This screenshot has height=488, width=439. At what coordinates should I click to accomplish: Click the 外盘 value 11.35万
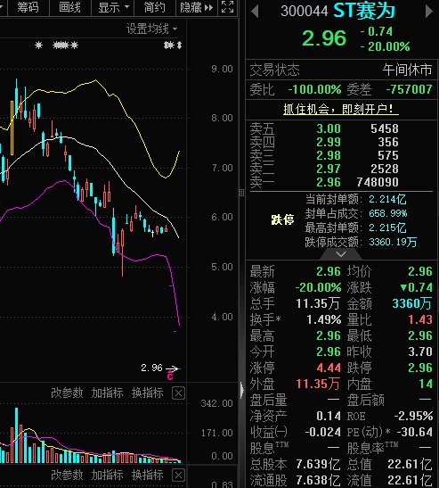tap(318, 384)
